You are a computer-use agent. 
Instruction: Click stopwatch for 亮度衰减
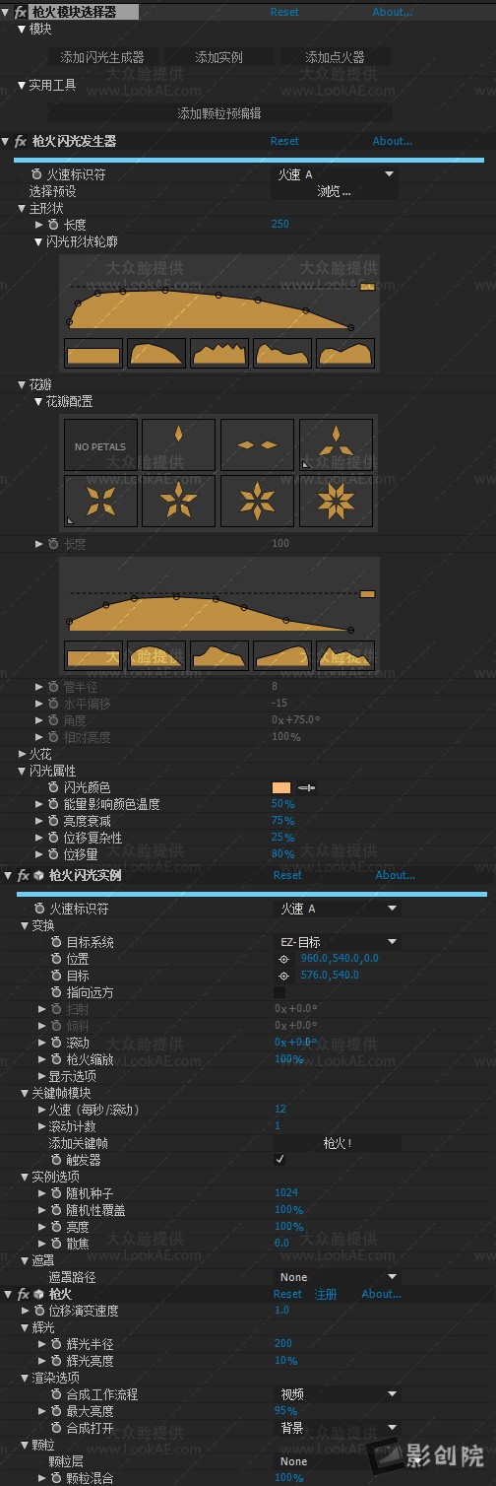pyautogui.click(x=54, y=821)
